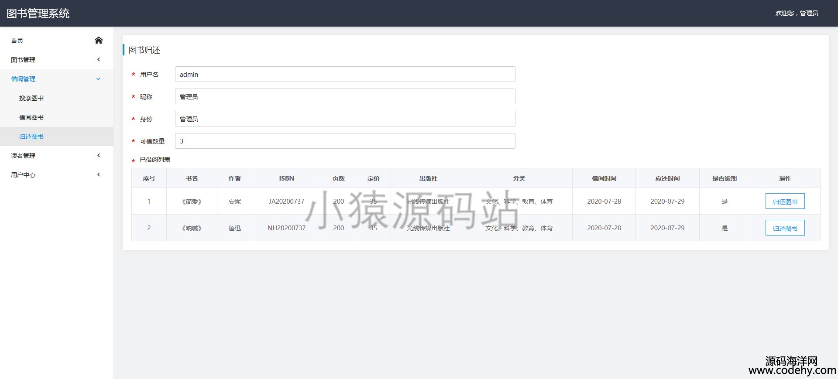
Task: Select 借阅图书 in the sidebar
Action: pos(31,117)
